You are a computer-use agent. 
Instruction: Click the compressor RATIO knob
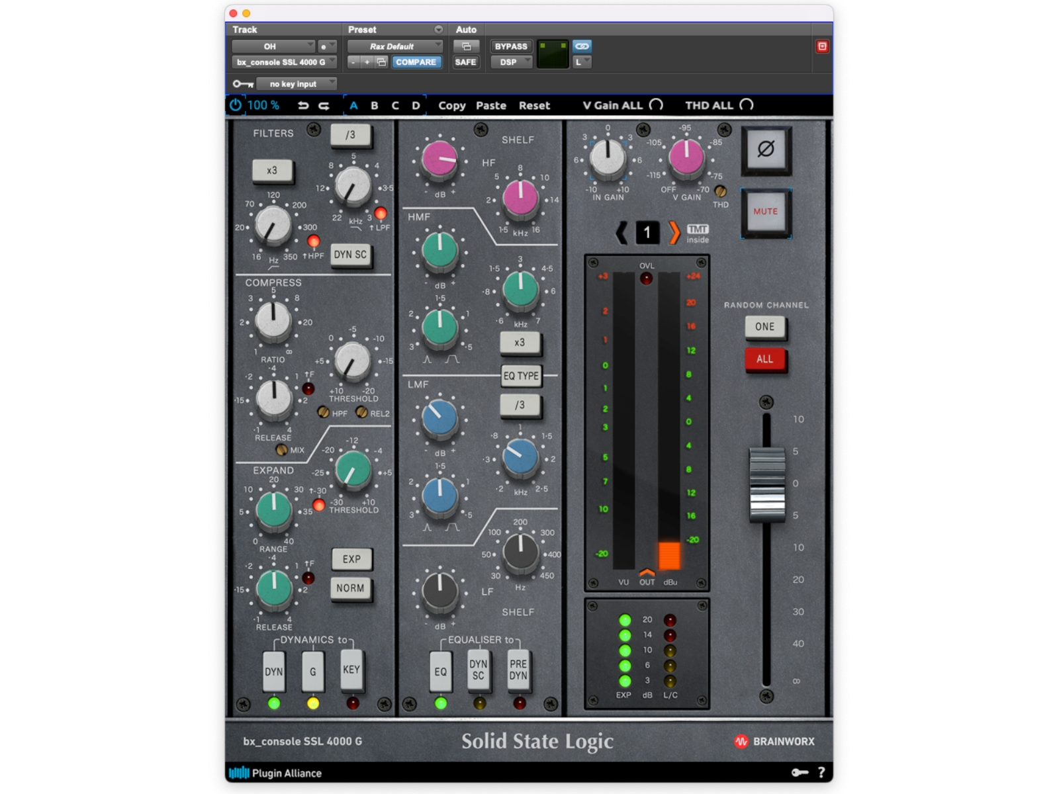click(x=273, y=321)
